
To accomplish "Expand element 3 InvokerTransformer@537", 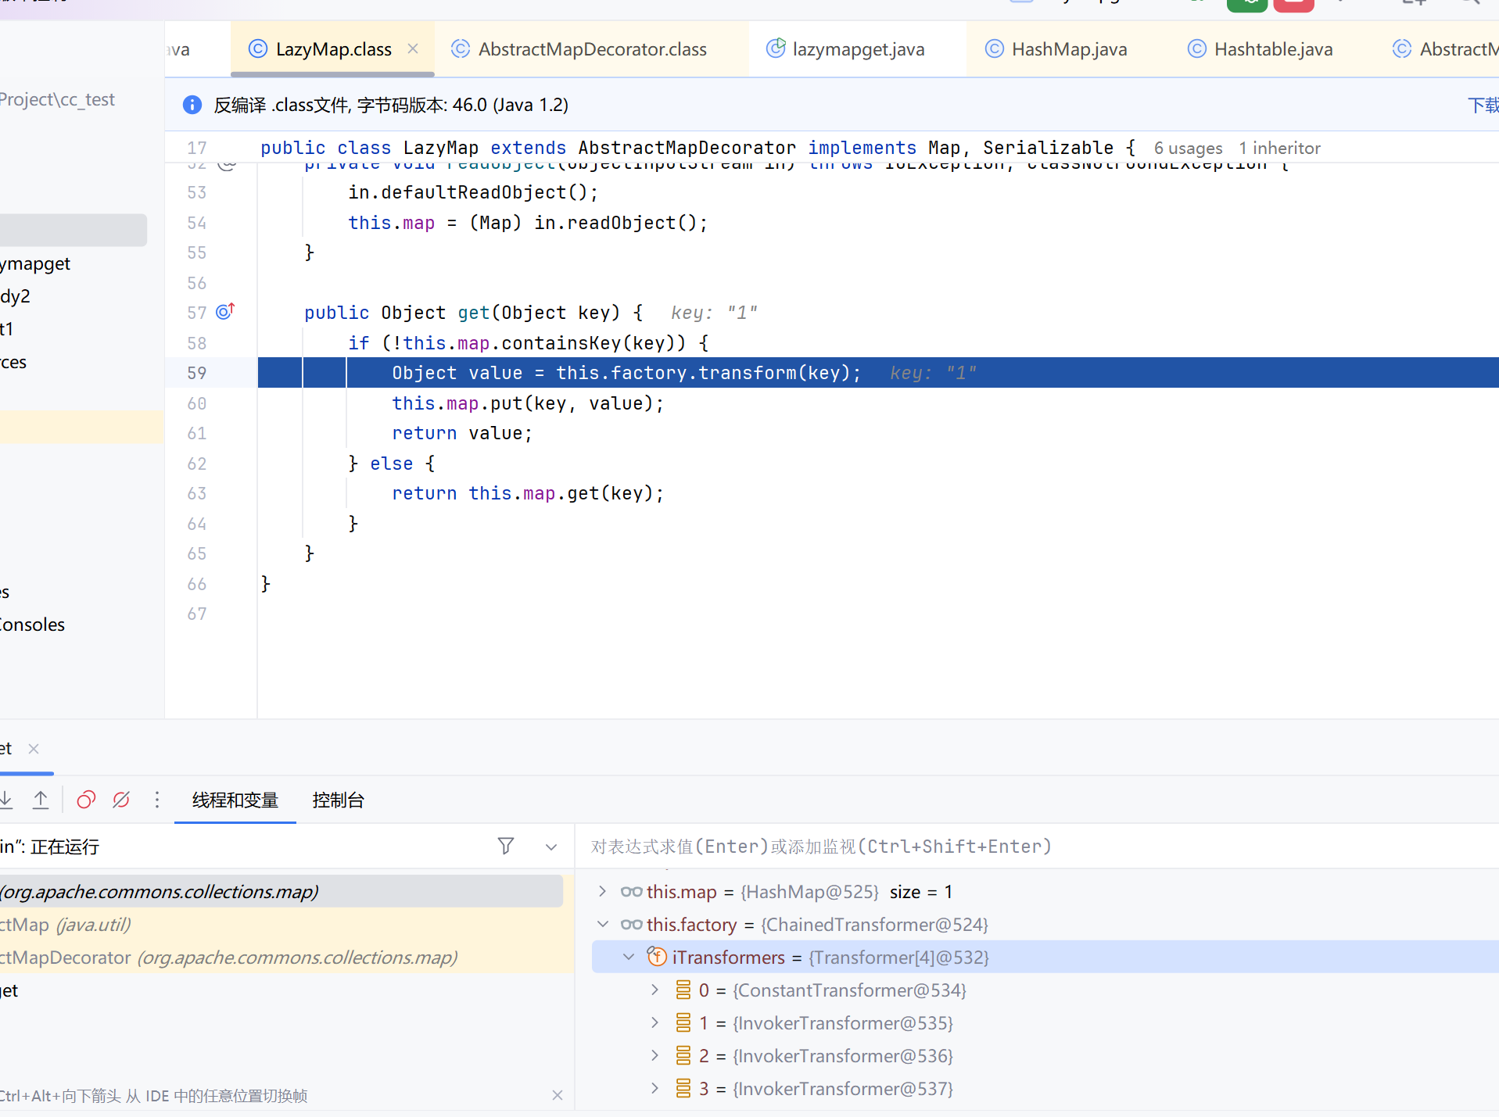I will point(654,1088).
